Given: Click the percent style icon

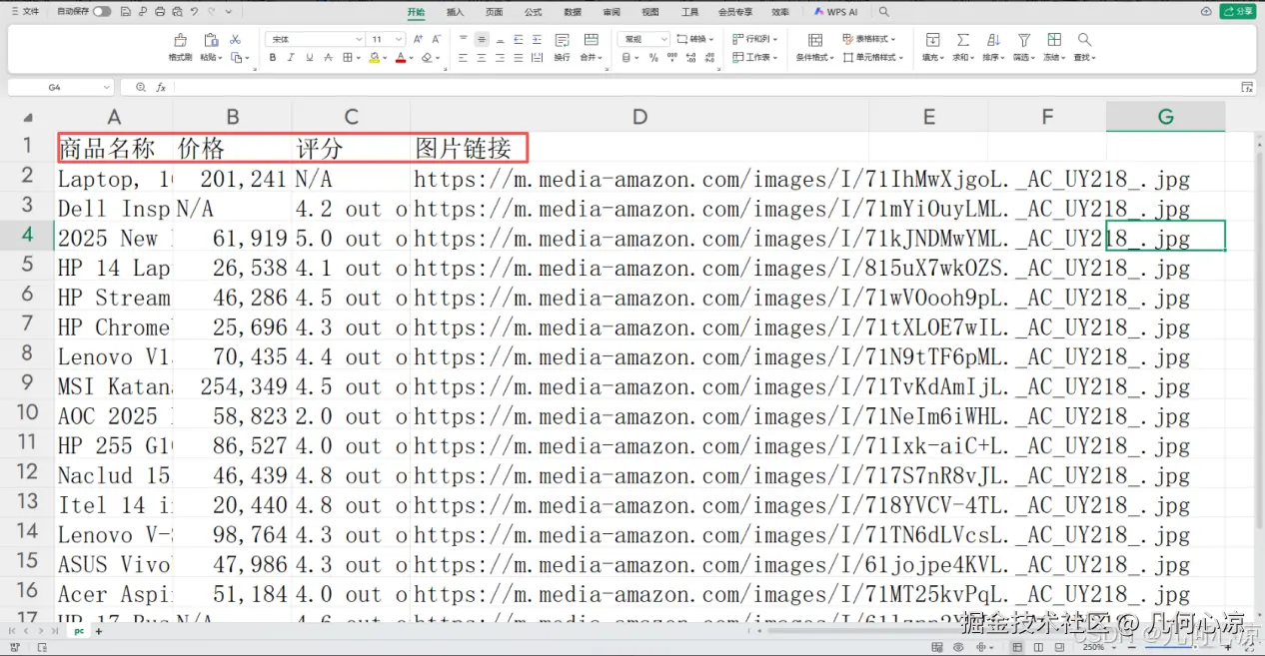Looking at the screenshot, I should pos(653,57).
